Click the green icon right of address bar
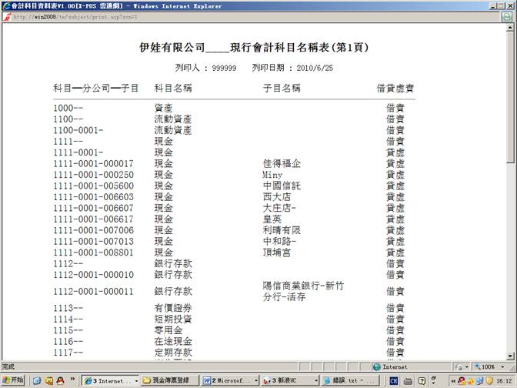 click(508, 16)
